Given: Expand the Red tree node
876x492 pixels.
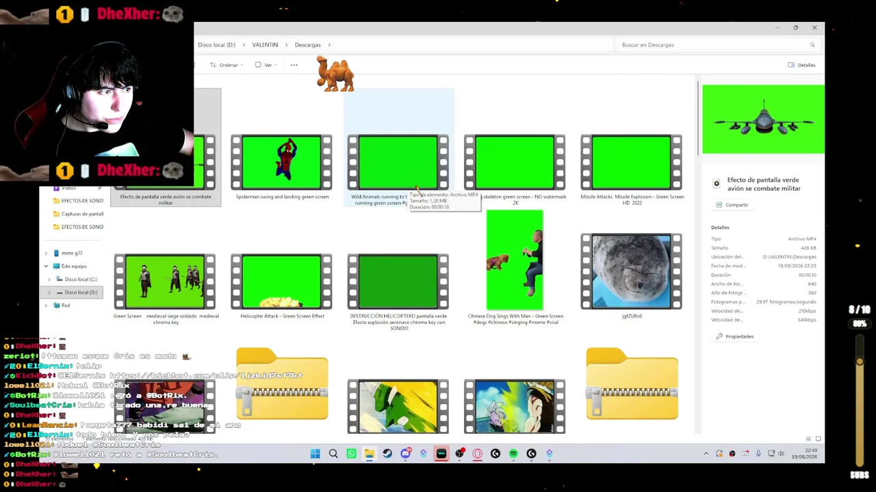Looking at the screenshot, I should tap(46, 305).
